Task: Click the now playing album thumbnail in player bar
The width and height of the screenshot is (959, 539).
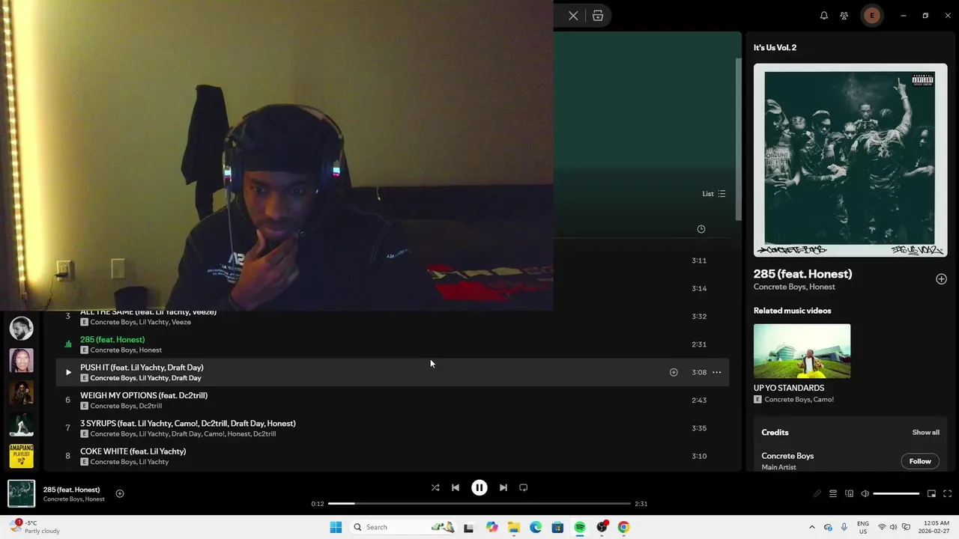Action: tap(21, 493)
